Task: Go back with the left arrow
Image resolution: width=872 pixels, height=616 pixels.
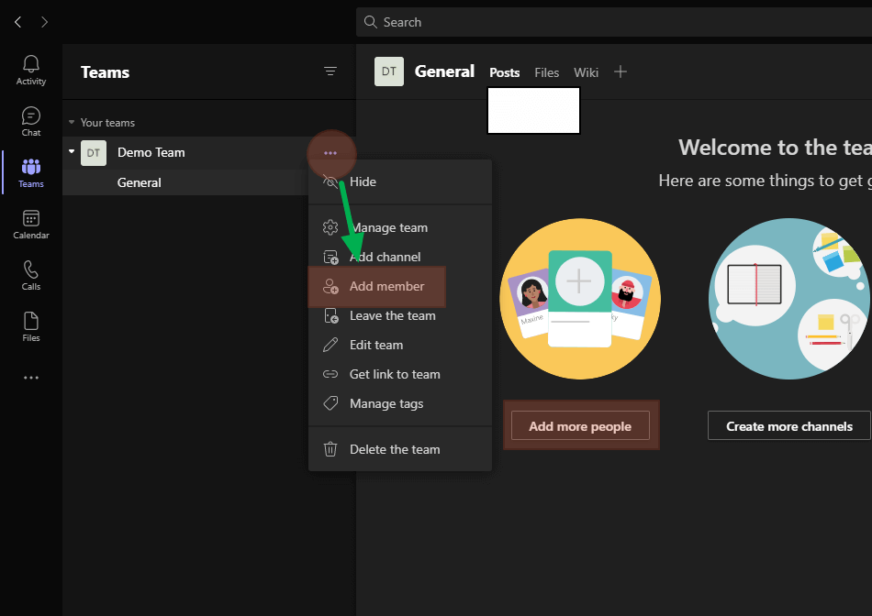Action: click(17, 22)
